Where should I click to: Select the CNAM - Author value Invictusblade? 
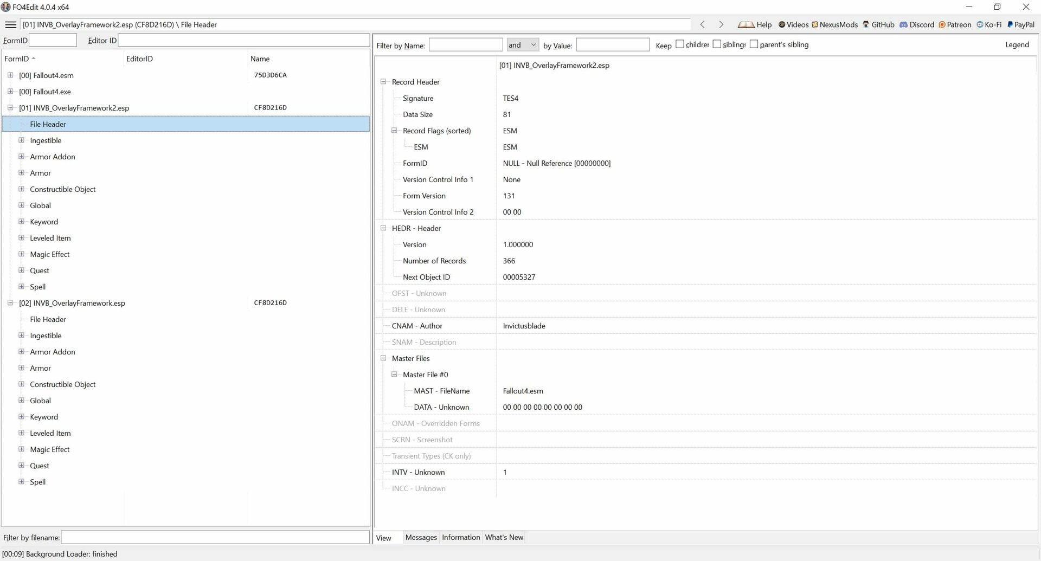coord(524,326)
